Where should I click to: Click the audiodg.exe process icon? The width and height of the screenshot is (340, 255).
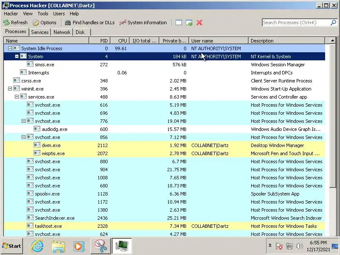pos(37,129)
